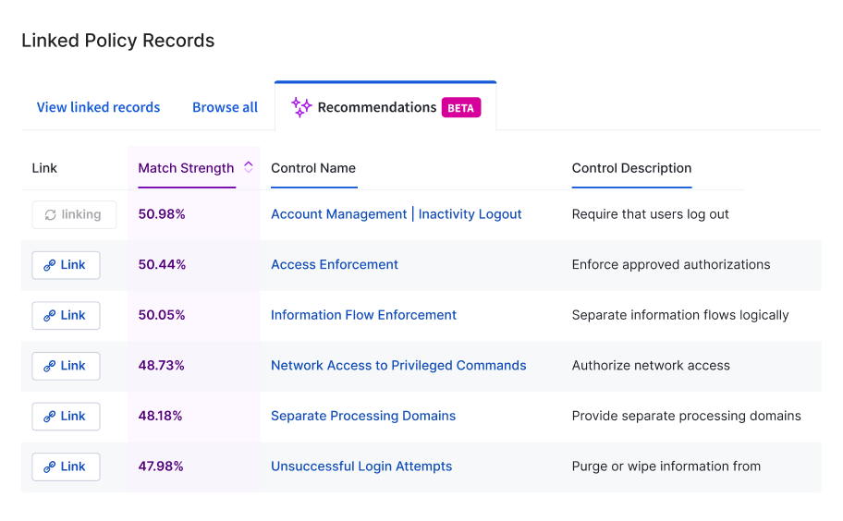
Task: Open Network Access to Privileged Commands link
Action: pos(398,366)
